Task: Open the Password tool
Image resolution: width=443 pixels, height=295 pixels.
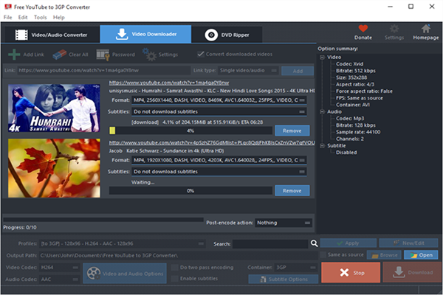Action: click(x=103, y=55)
